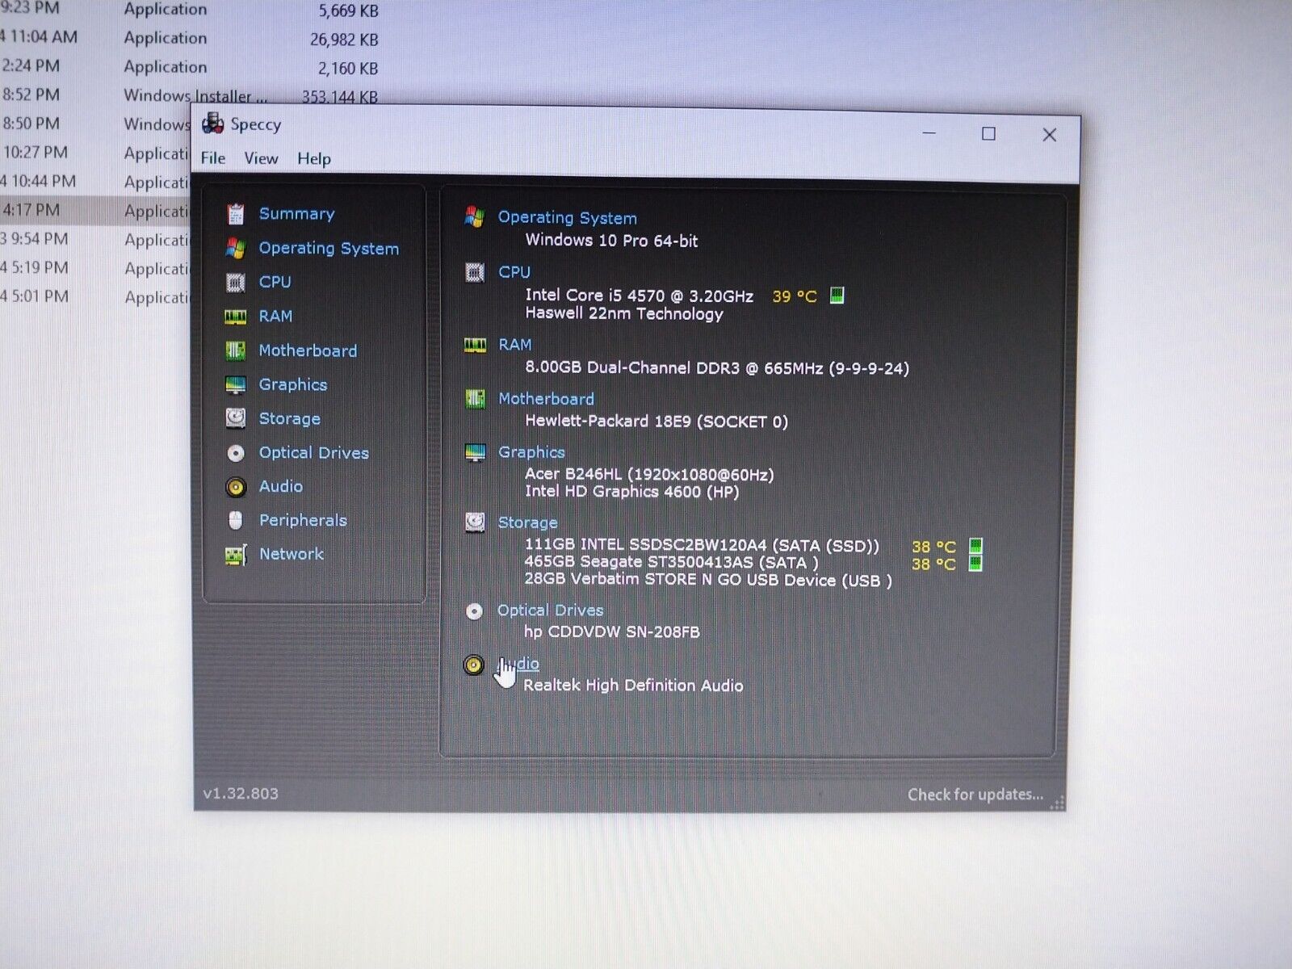
Task: Click the Audio speaker icon in summary panel
Action: [x=474, y=665]
